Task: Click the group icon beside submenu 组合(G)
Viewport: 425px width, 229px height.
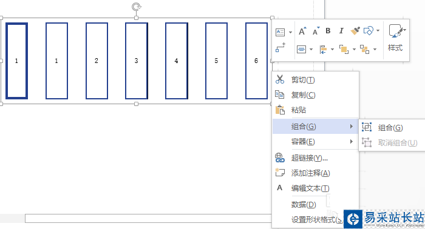Action: [x=367, y=127]
